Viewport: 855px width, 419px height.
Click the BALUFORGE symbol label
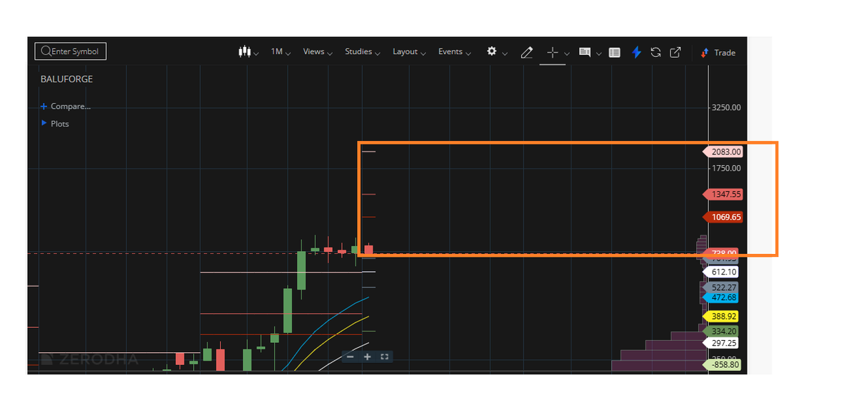point(67,79)
